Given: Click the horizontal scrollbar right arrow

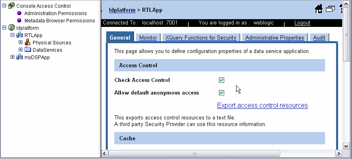Looking at the screenshot, I should pos(339,154).
